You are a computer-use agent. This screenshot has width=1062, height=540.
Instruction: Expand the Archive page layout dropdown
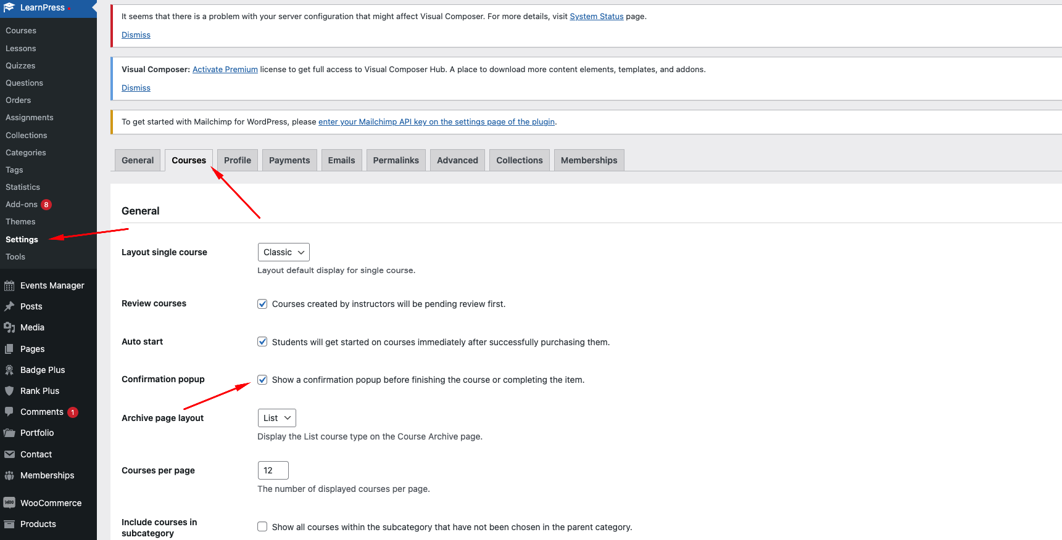pyautogui.click(x=277, y=418)
